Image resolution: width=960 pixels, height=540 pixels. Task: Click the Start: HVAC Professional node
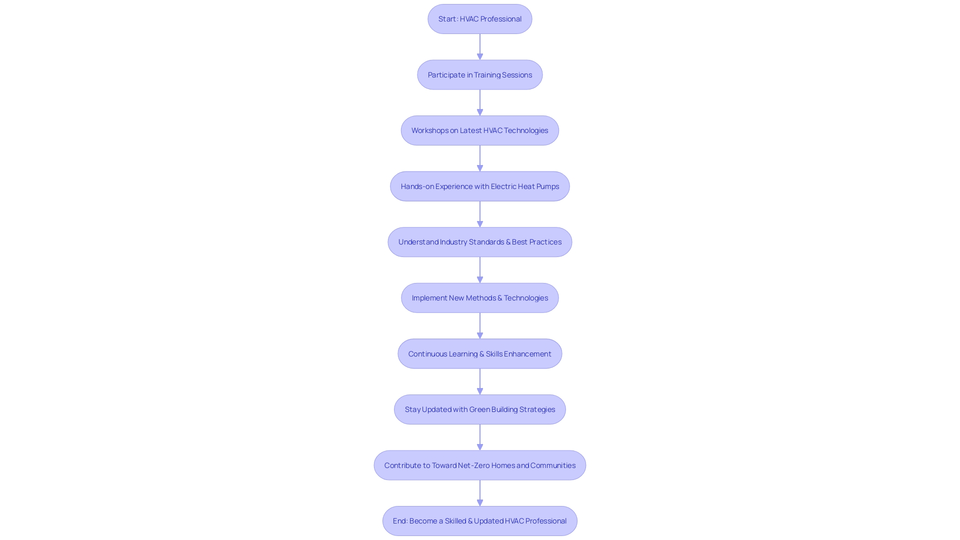tap(480, 18)
